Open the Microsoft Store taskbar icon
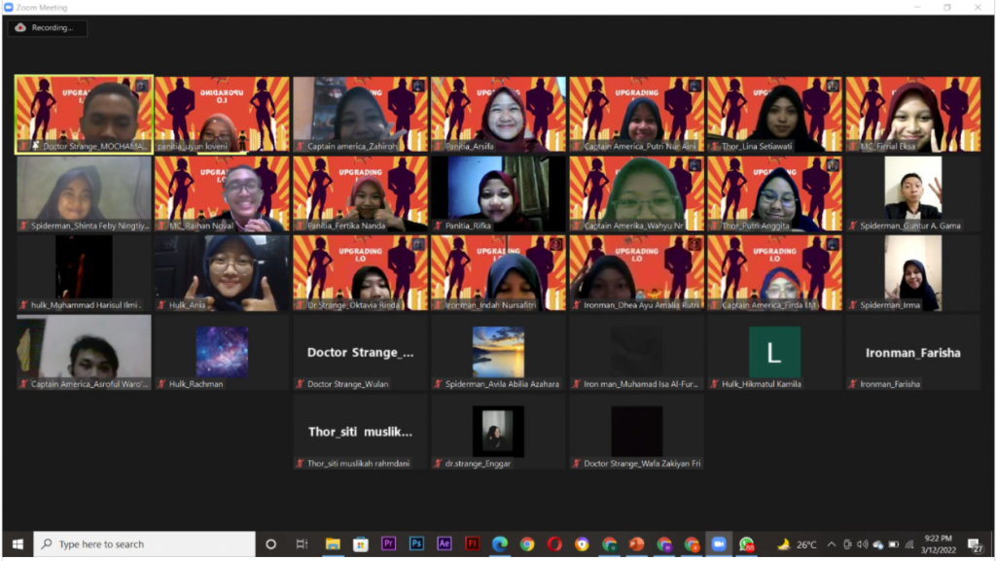996x561 pixels. (x=361, y=544)
